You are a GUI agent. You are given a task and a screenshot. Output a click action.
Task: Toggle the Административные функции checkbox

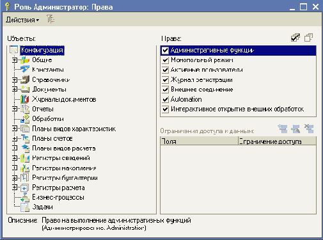(x=165, y=51)
